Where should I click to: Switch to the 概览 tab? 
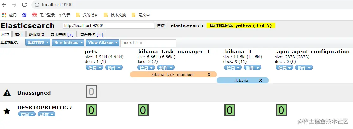pyautogui.click(x=5, y=35)
